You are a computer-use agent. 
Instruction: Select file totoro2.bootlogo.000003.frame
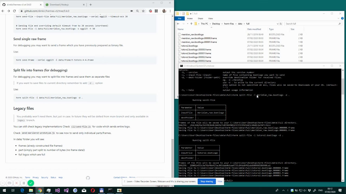tap(196, 61)
